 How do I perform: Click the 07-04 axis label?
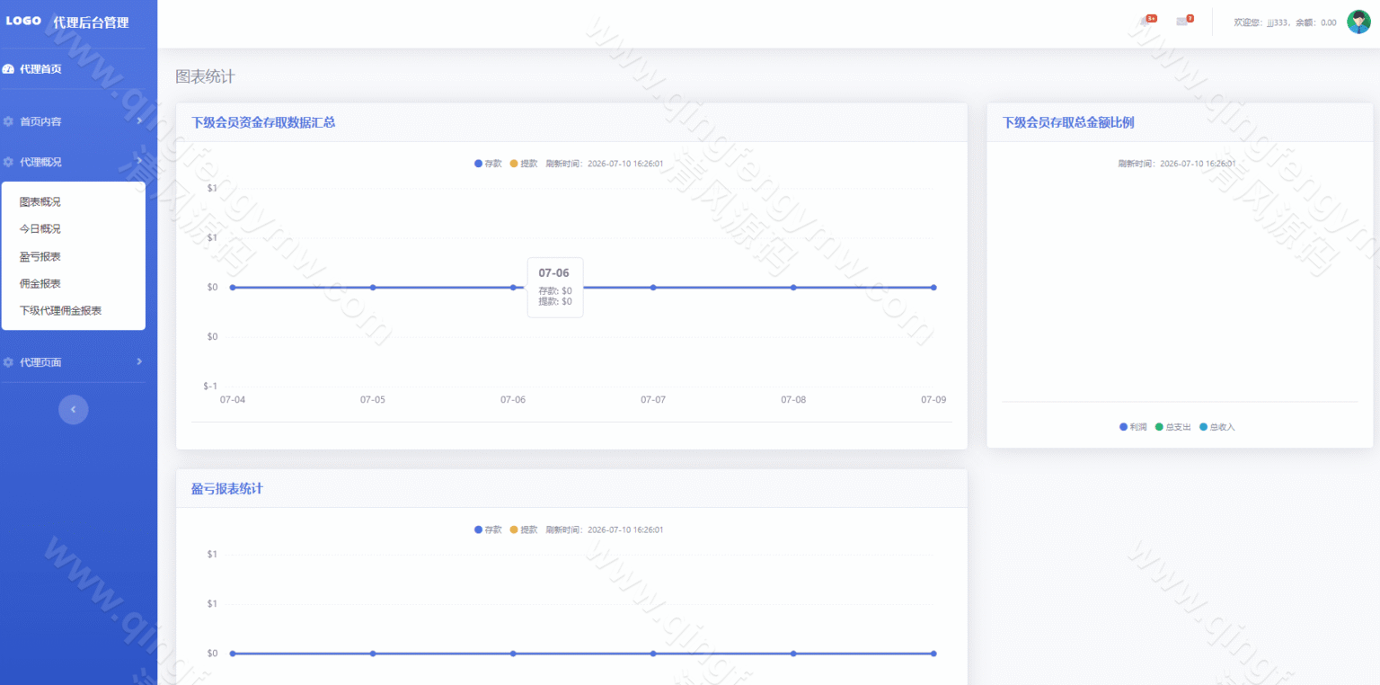(233, 399)
